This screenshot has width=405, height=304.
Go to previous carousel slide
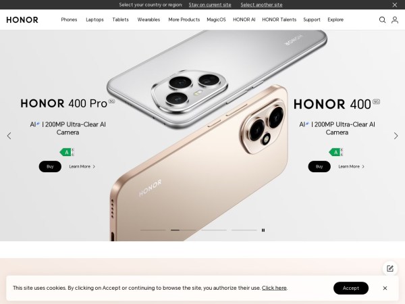pos(9,136)
